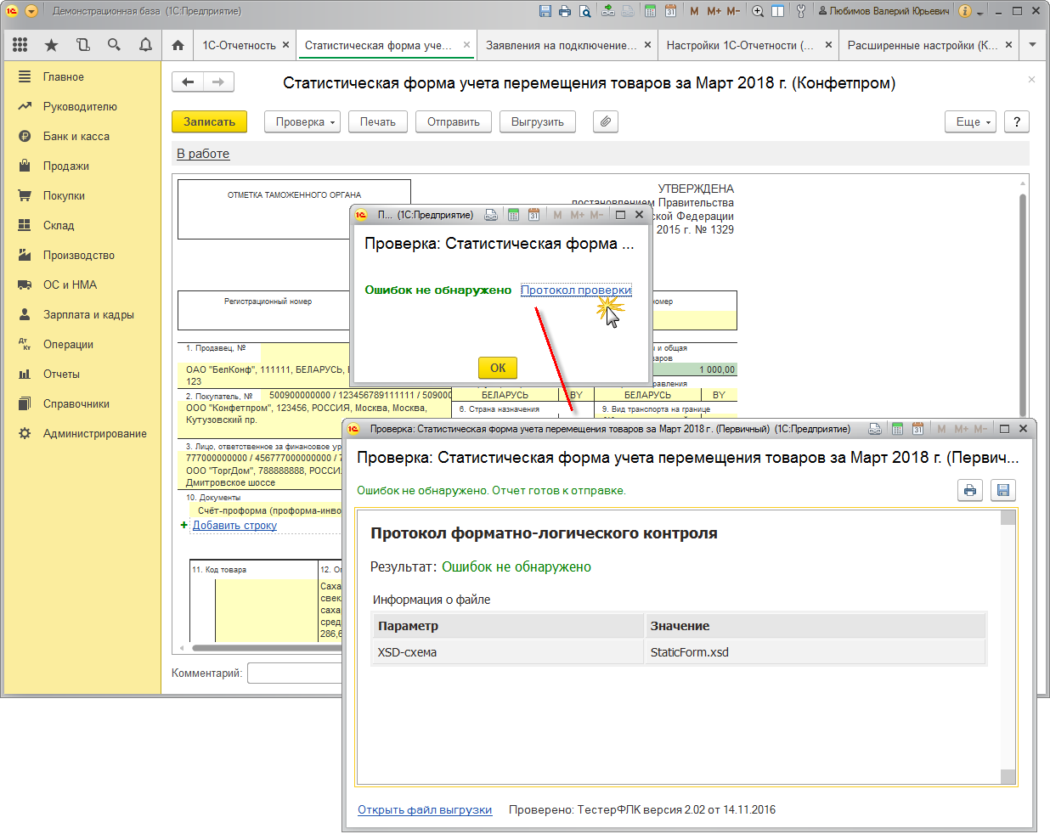Open the Протокол проверки link
1050x834 pixels.
(575, 290)
